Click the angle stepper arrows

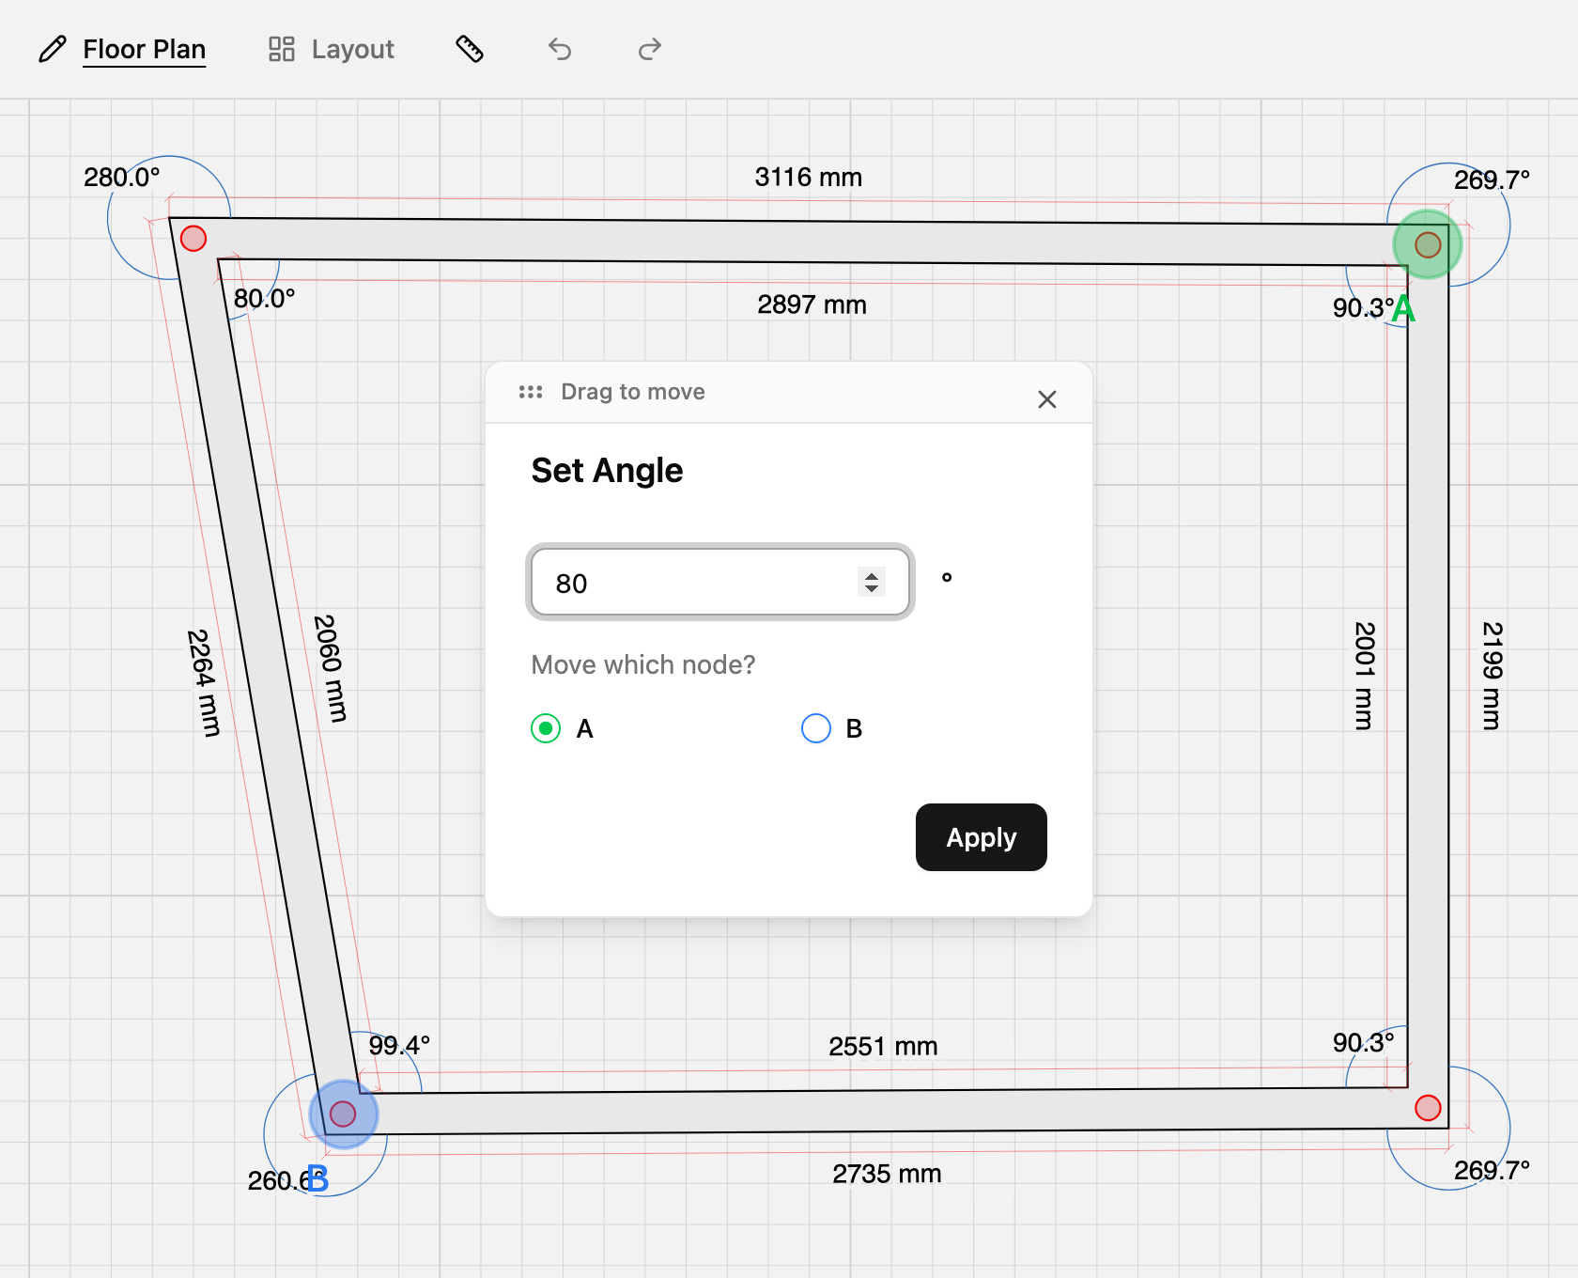click(x=872, y=583)
